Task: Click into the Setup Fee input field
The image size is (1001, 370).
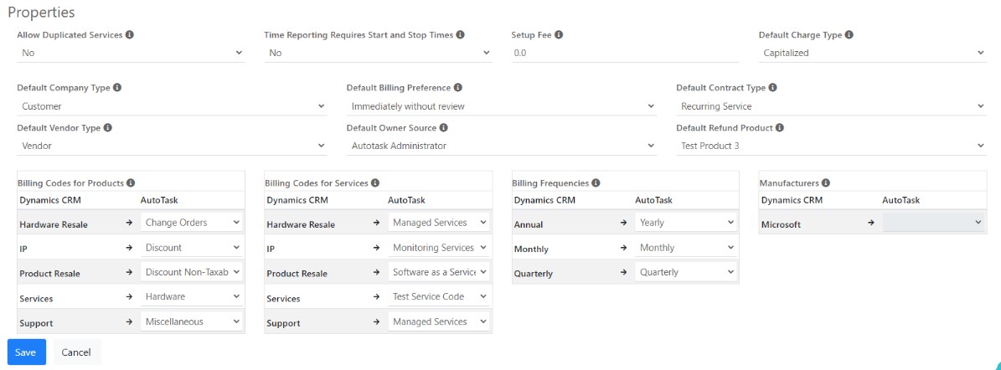Action: pos(624,53)
